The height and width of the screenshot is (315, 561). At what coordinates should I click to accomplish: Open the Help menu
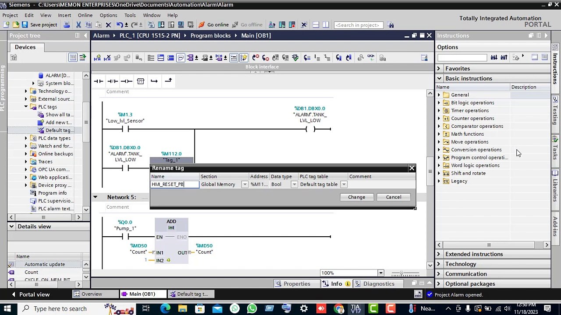tap(172, 15)
